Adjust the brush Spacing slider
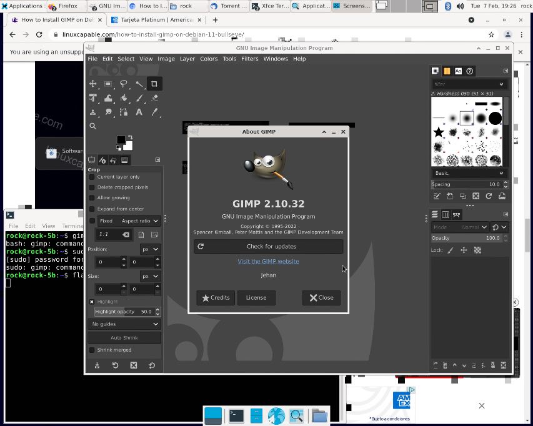Viewport: 533px width, 426px height. click(467, 184)
